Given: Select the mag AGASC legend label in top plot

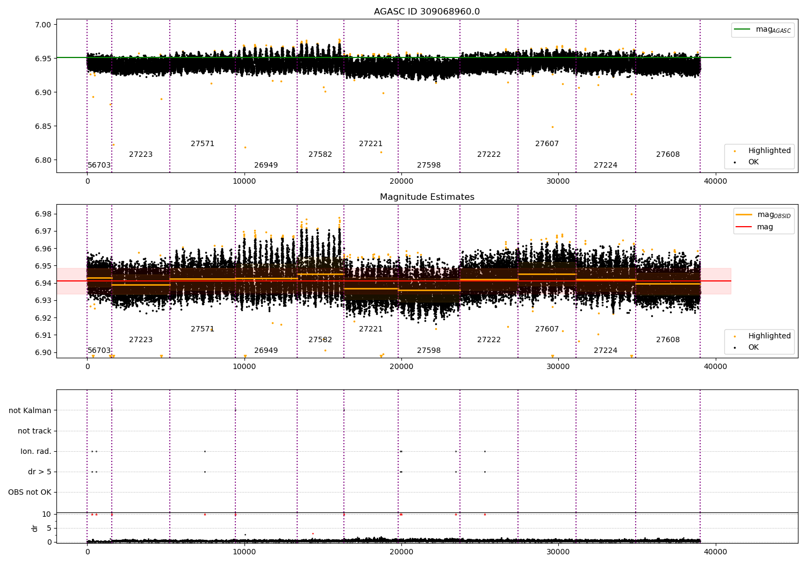Looking at the screenshot, I should click(773, 30).
